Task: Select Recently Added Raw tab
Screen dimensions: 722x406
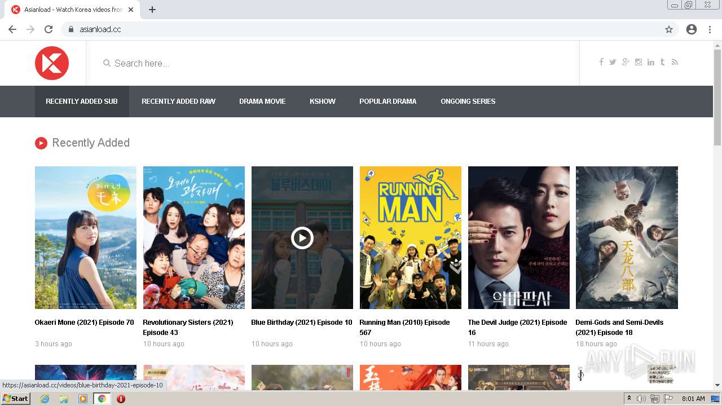Action: pos(178,101)
